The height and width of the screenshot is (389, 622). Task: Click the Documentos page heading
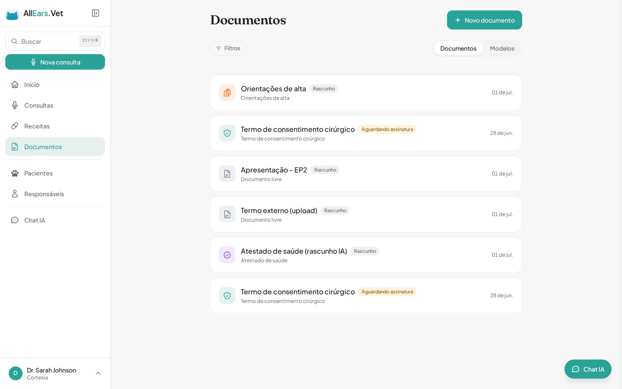pos(248,20)
